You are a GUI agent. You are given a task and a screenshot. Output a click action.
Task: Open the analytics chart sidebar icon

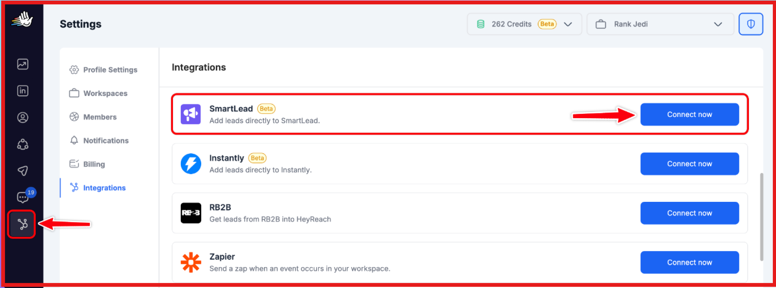(x=23, y=64)
